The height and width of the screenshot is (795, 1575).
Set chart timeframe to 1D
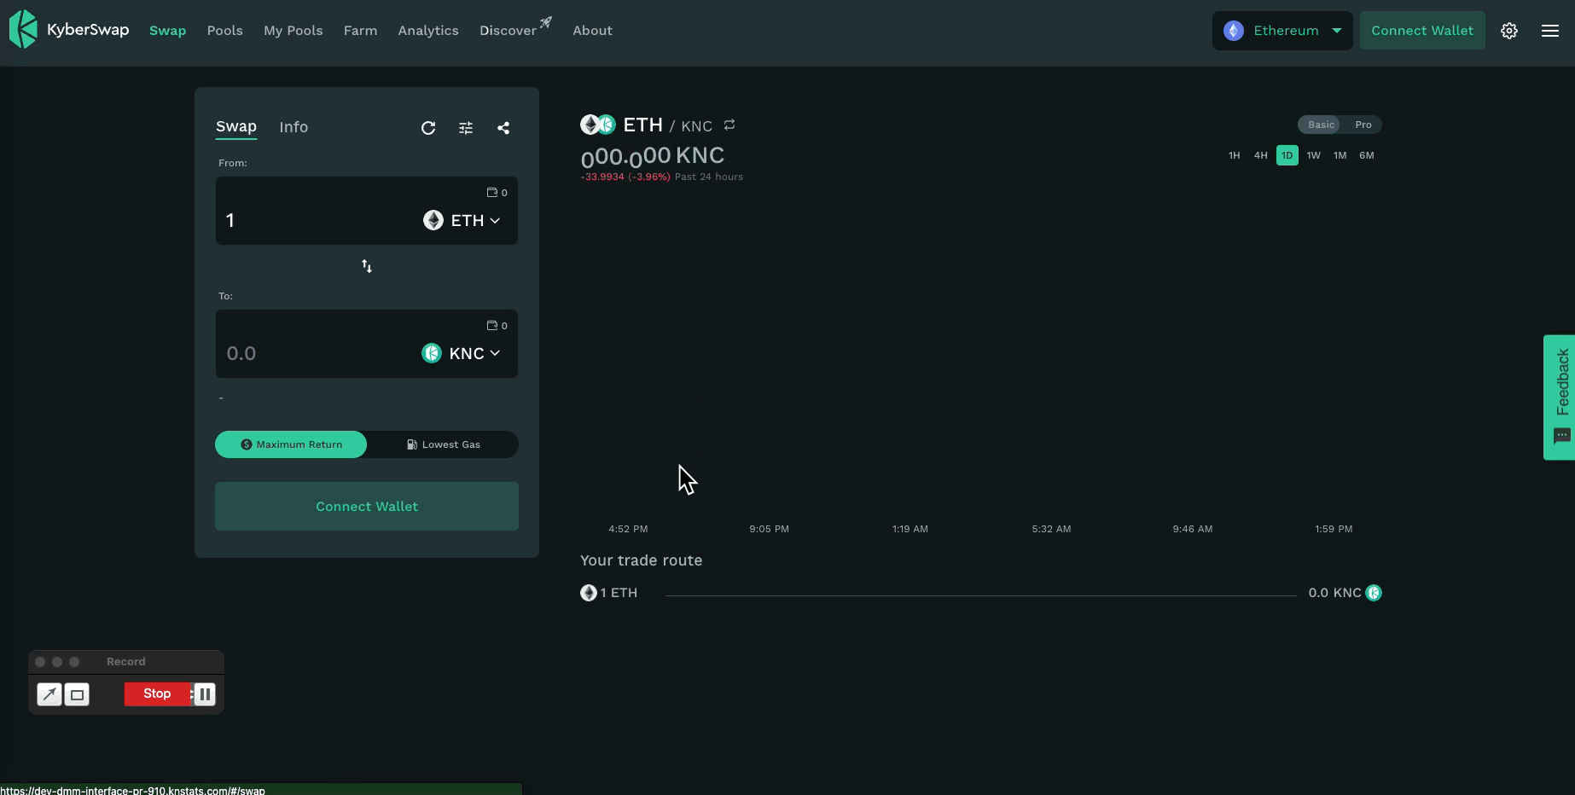[1287, 155]
